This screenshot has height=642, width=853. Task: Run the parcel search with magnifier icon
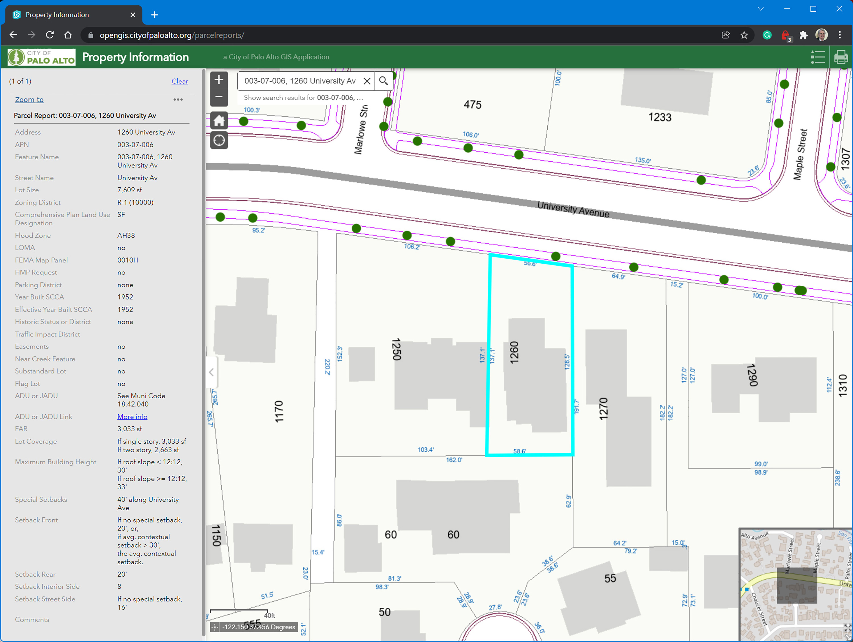383,81
